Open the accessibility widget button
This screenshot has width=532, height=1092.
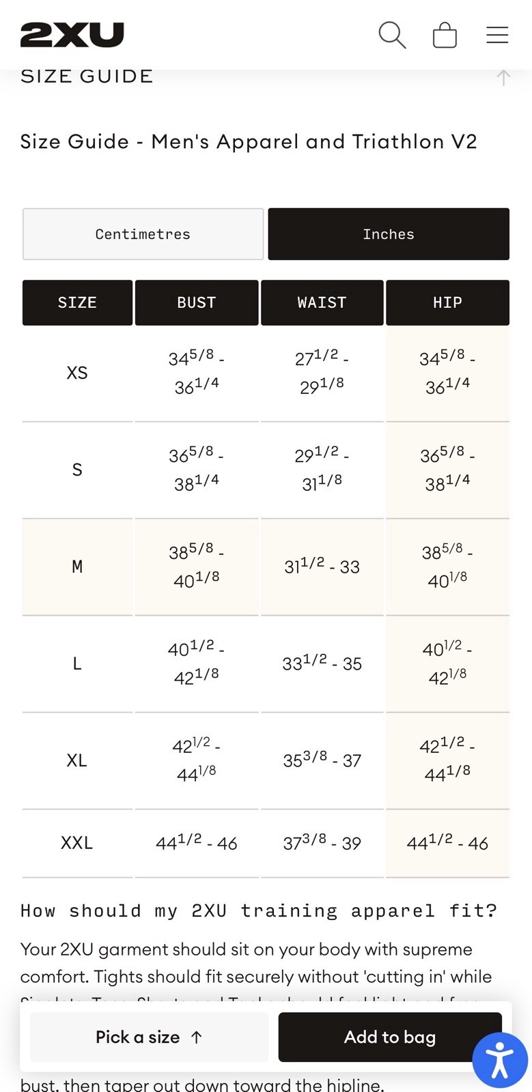[x=500, y=1060]
